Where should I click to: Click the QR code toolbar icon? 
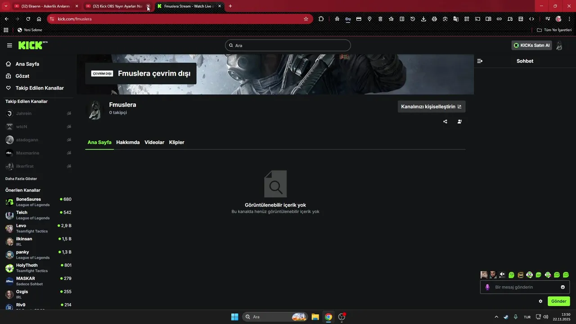pos(467,19)
